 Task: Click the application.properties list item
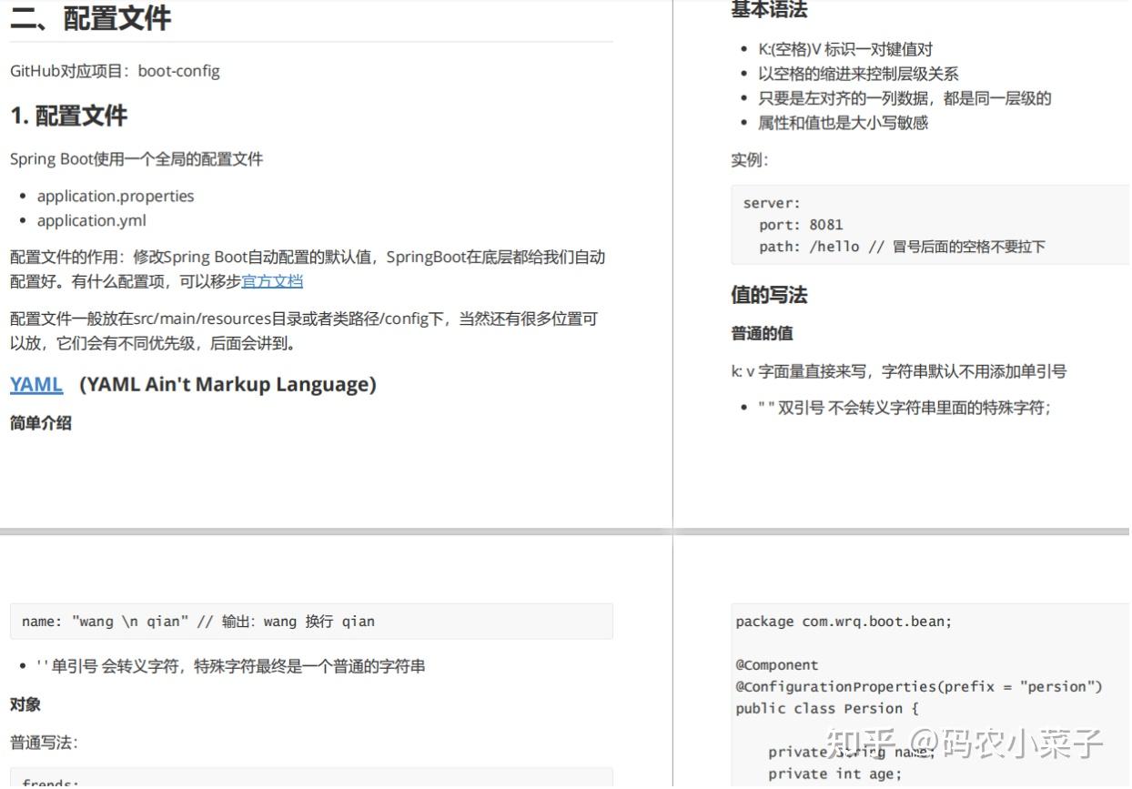(116, 196)
